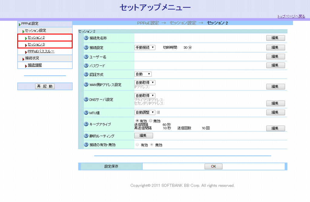Open the 手動接続 connection dropdown

145,48
